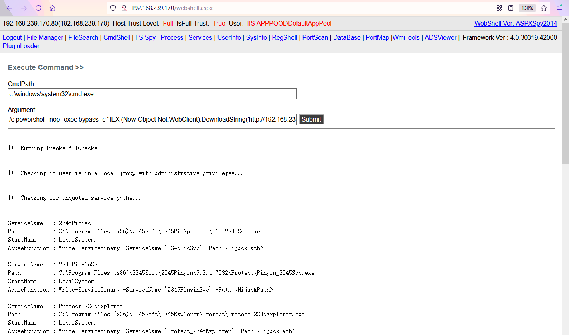Open File Manager
Viewport: 569px width, 335px height.
(45, 38)
